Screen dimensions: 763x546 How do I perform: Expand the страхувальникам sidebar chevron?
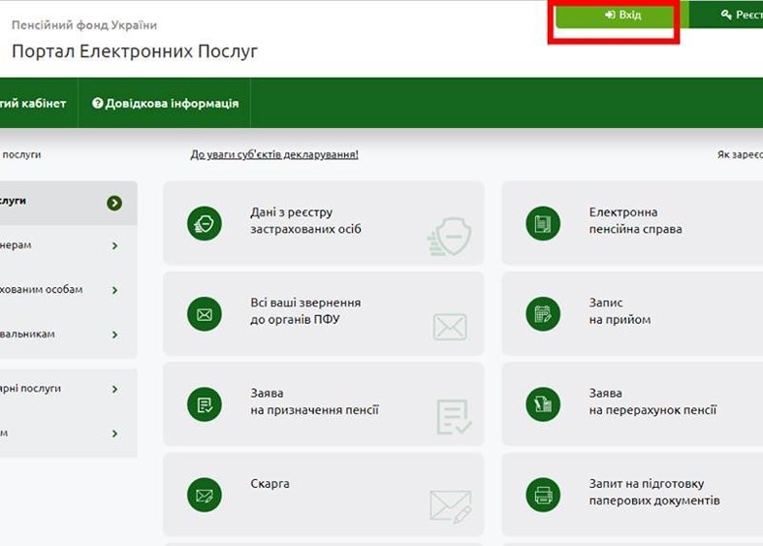click(x=114, y=335)
